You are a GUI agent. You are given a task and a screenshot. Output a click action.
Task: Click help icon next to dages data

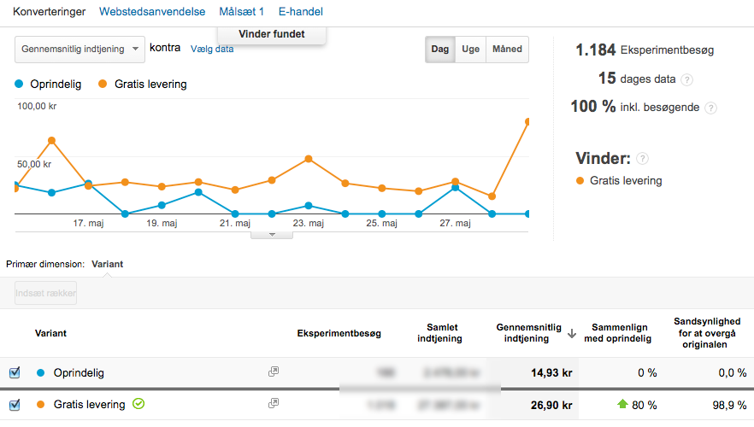point(687,79)
